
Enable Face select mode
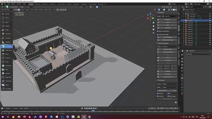pyautogui.click(x=19, y=10)
